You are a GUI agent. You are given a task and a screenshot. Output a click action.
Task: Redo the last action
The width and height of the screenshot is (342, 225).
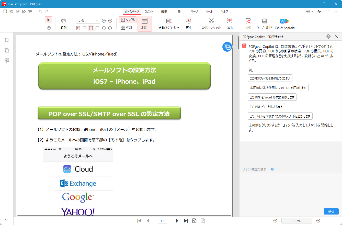(47, 12)
